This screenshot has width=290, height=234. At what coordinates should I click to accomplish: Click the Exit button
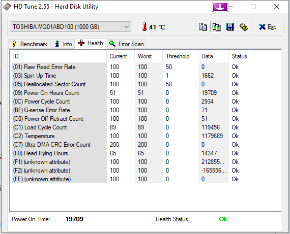coord(267,27)
